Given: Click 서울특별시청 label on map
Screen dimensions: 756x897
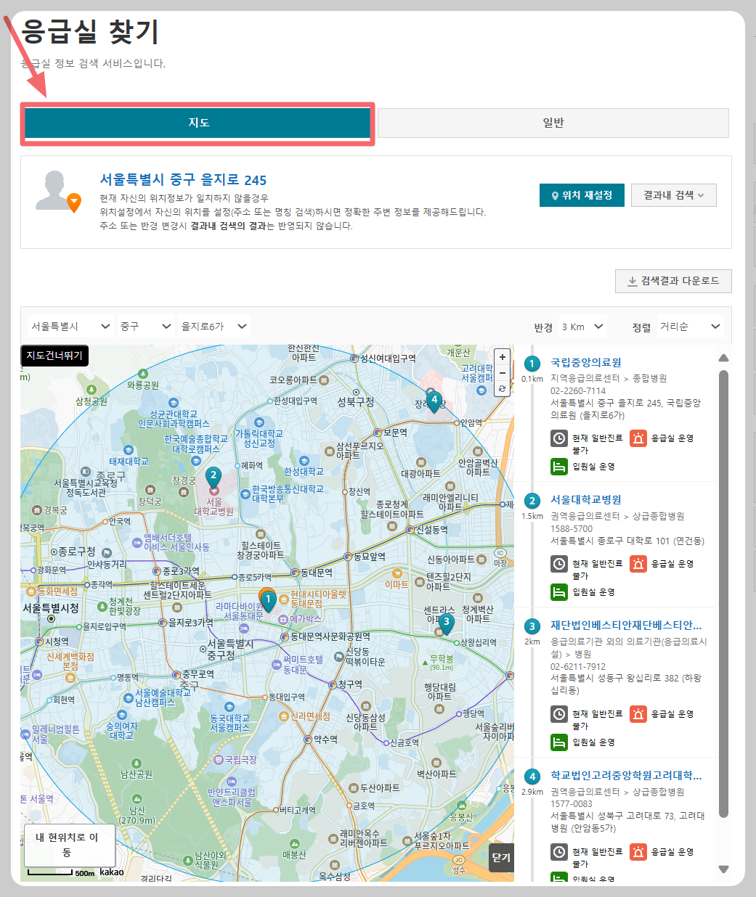Looking at the screenshot, I should click(51, 608).
